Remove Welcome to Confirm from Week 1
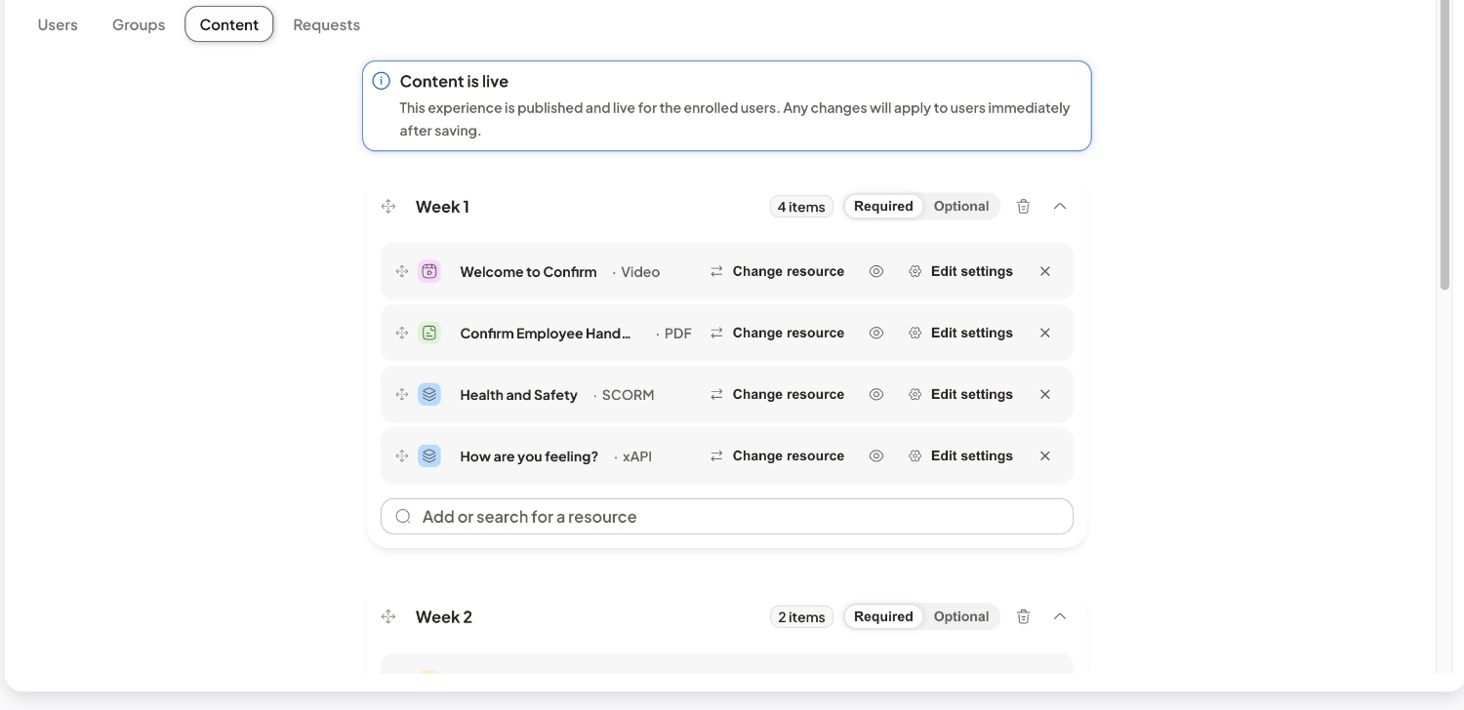This screenshot has height=710, width=1464. coord(1045,272)
